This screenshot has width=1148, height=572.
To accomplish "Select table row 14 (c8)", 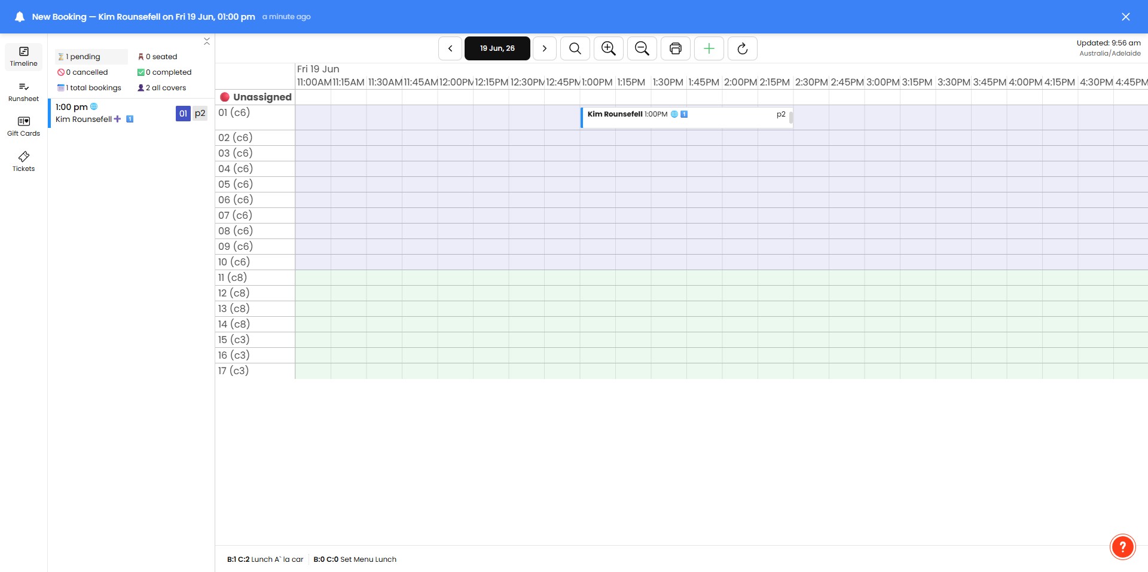I will 255,324.
